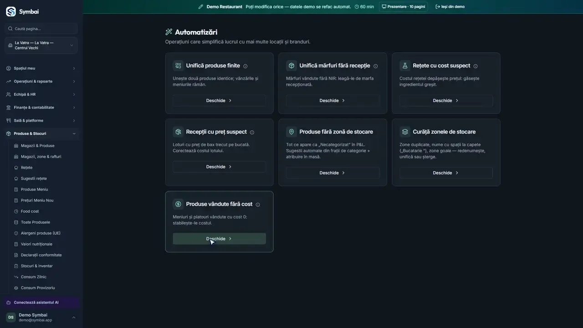Expand the Finanțe & contabilitate menu
Image resolution: width=583 pixels, height=328 pixels.
point(41,108)
